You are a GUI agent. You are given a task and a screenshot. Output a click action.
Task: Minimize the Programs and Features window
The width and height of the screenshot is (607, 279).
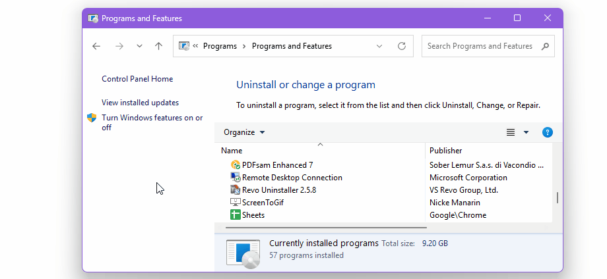488,18
